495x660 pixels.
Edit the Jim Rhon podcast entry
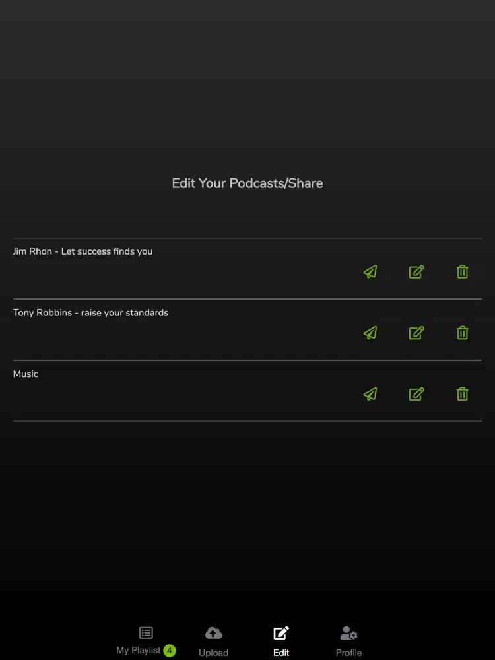(x=416, y=271)
